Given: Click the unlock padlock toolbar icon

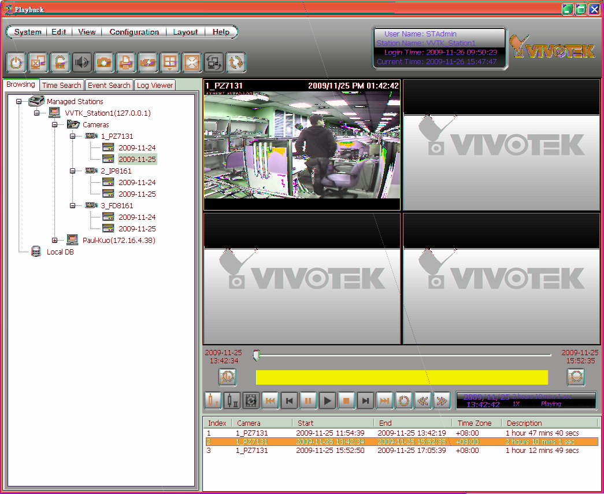Looking at the screenshot, I should 60,62.
